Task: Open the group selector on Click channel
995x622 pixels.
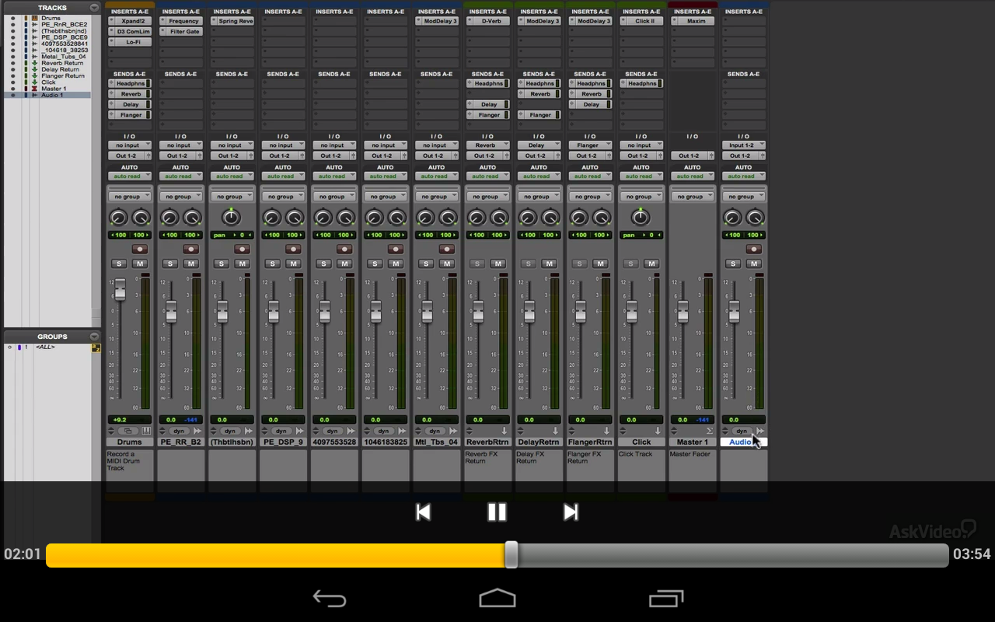Action: [641, 197]
